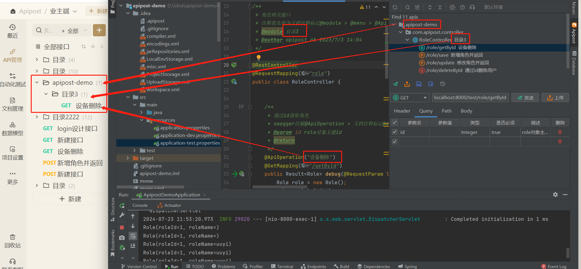Open 数据模型 in Apipost sidebar
581x269 pixels.
coord(12,129)
